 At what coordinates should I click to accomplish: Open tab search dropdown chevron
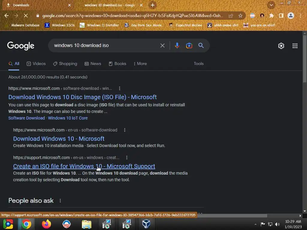pyautogui.click(x=271, y=5)
